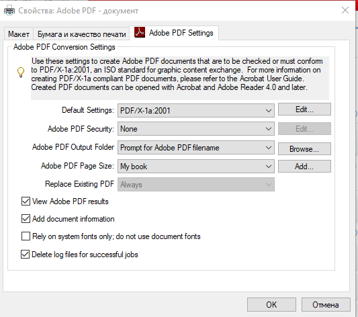The image size is (358, 317).
Task: Expand the Adobe PDF Security dropdown
Action: (196, 129)
